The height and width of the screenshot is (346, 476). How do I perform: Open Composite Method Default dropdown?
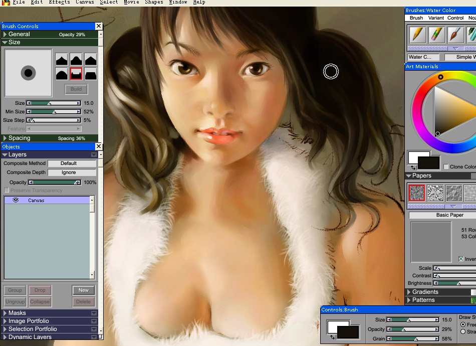click(x=72, y=163)
